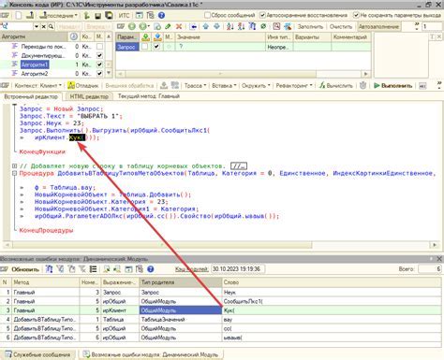Image resolution: width=444 pixels, height=360 pixels.
Task: Click the blue down arrow move icon
Action: click(216, 26)
